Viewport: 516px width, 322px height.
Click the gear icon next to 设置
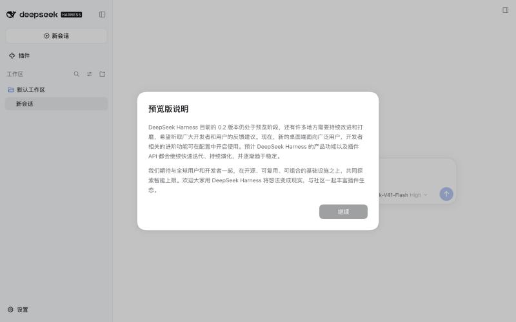tap(10, 310)
